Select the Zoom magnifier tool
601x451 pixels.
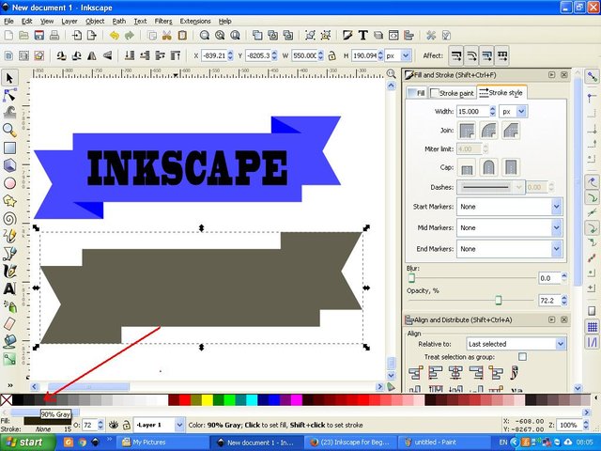point(9,130)
